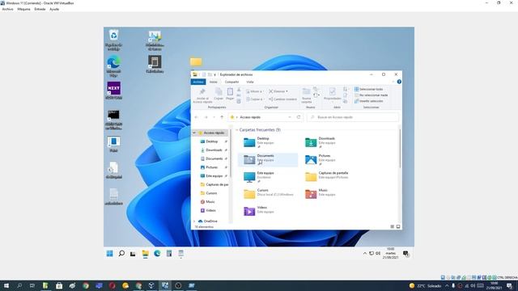Select the Downloads folder tile

pyautogui.click(x=329, y=142)
